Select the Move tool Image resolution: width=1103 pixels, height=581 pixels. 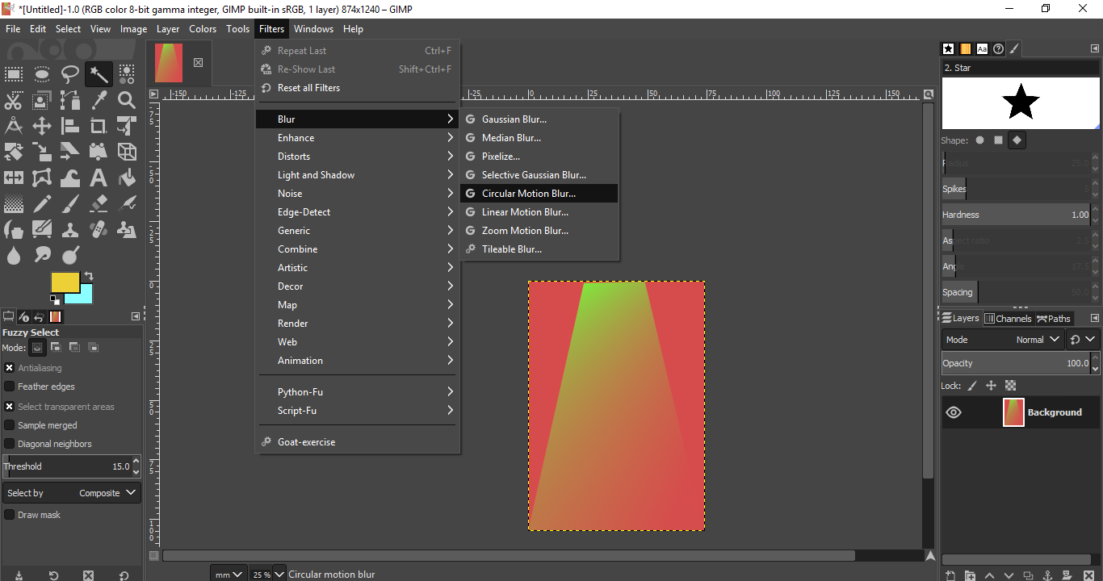tap(42, 126)
